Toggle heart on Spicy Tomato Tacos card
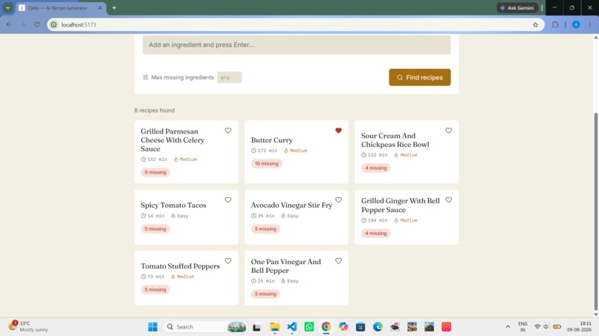The width and height of the screenshot is (599, 336). 228,200
